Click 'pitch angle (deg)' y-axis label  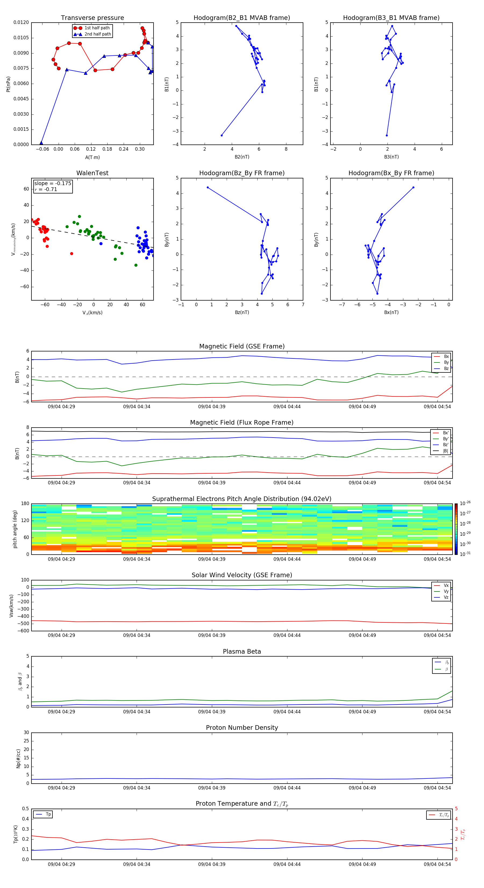(x=15, y=529)
